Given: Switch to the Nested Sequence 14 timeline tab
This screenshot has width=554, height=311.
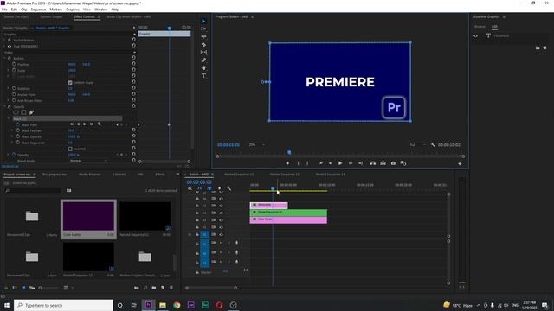Looking at the screenshot, I should 330,175.
